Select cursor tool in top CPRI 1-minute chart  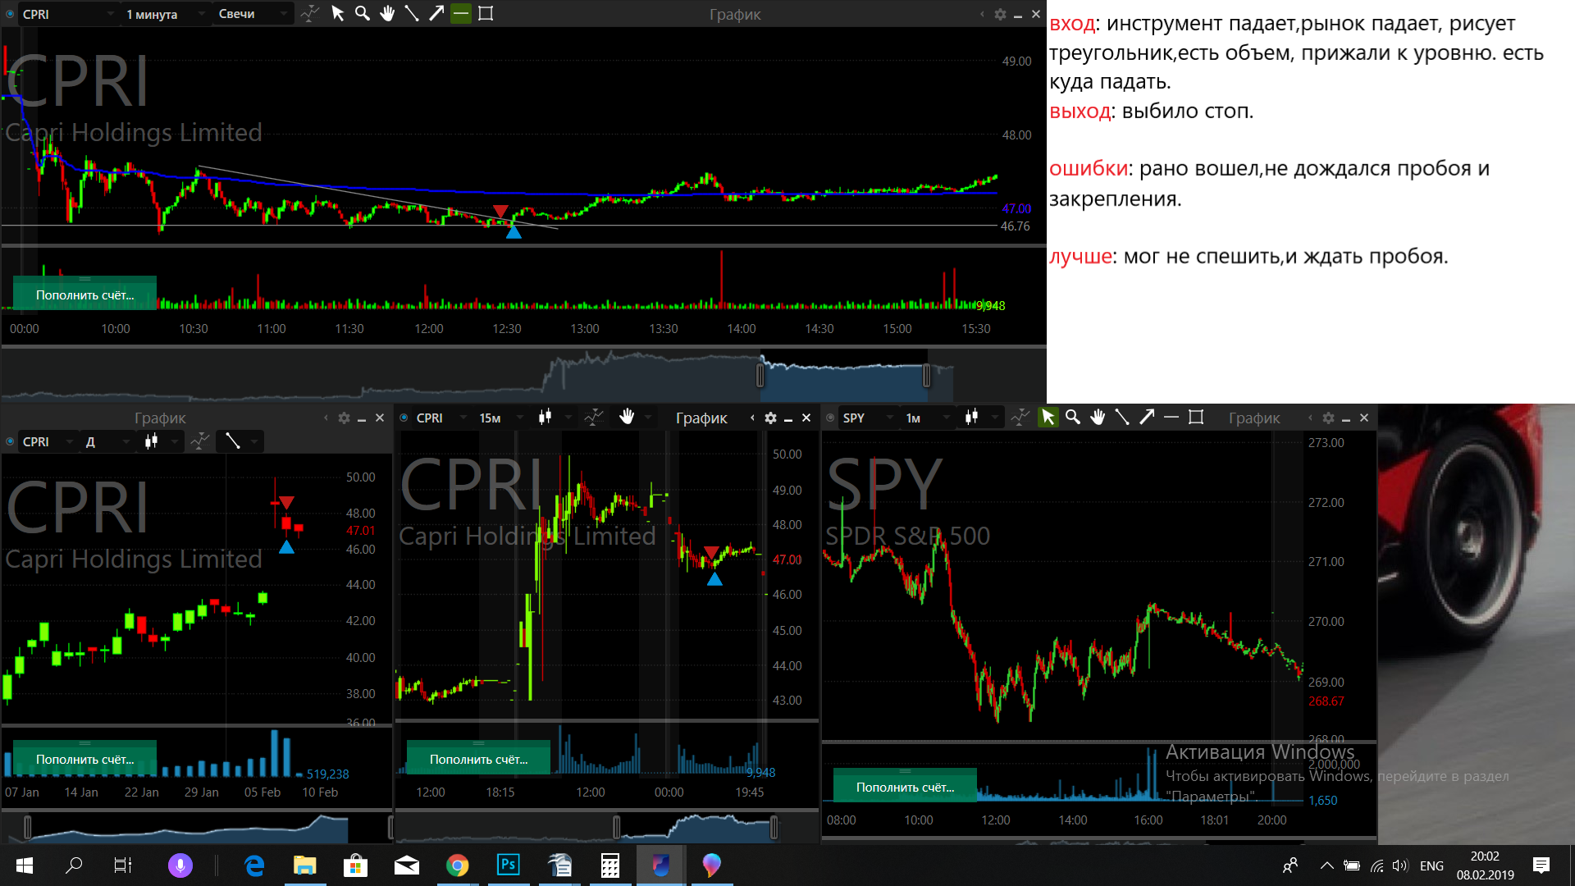337,14
